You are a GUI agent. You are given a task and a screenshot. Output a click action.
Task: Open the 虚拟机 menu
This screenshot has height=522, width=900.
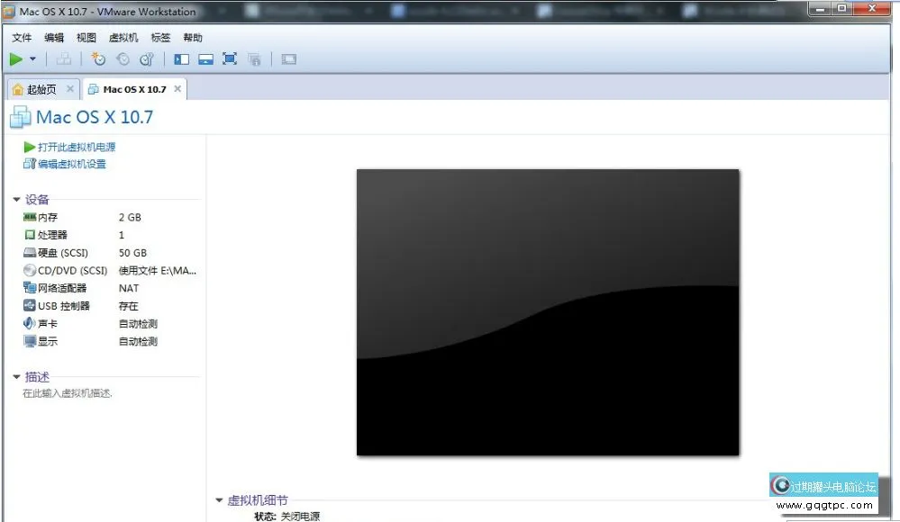point(123,37)
